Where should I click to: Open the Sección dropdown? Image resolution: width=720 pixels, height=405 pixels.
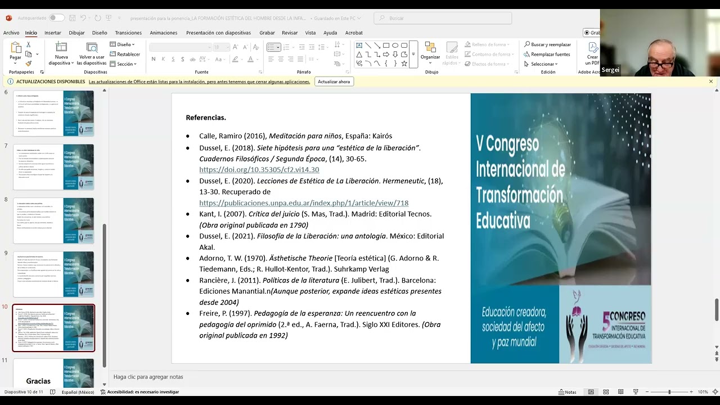(124, 64)
